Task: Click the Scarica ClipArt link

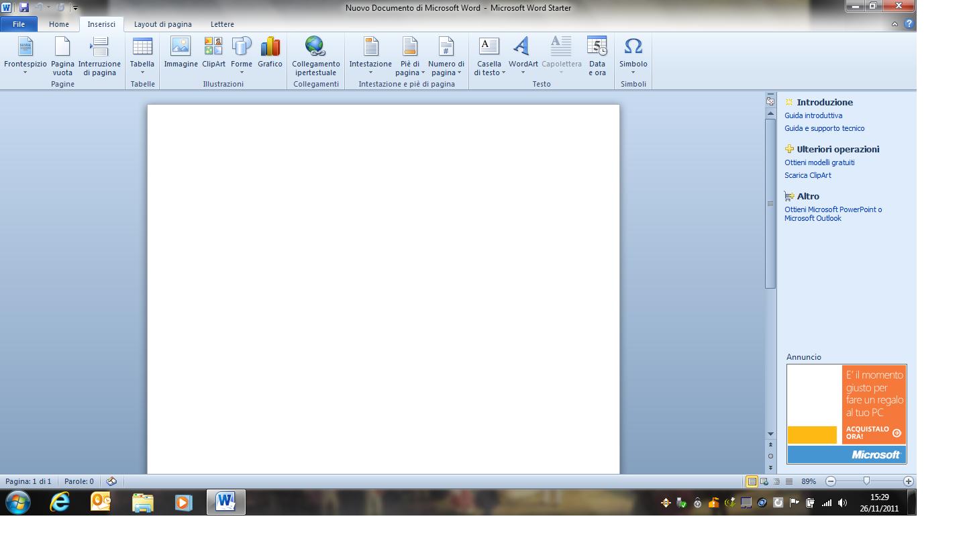Action: [x=808, y=175]
